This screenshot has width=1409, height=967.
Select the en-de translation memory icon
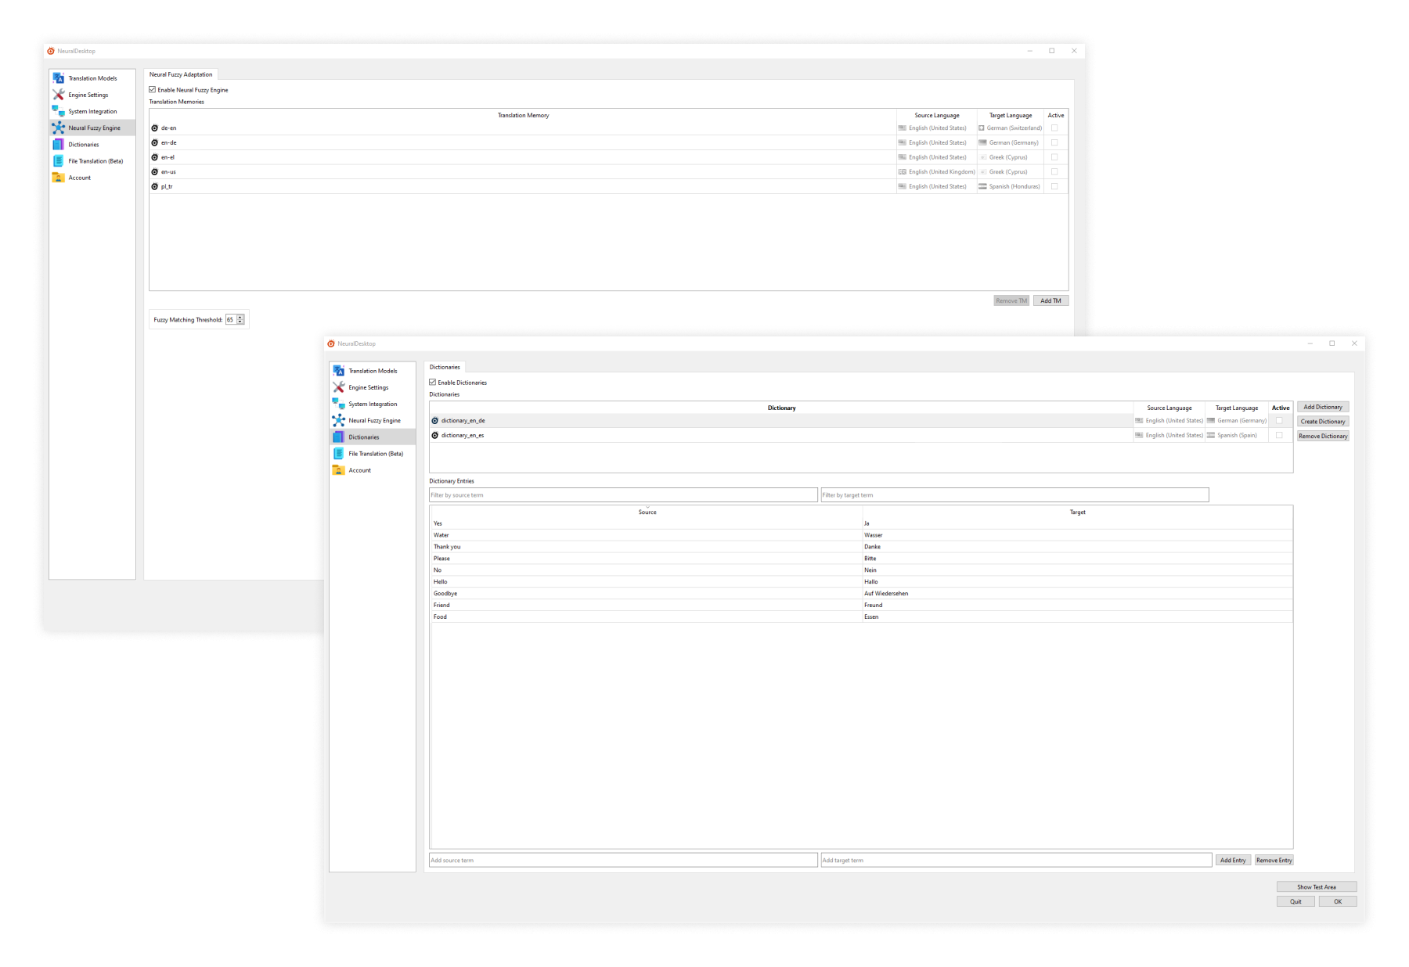tap(155, 142)
